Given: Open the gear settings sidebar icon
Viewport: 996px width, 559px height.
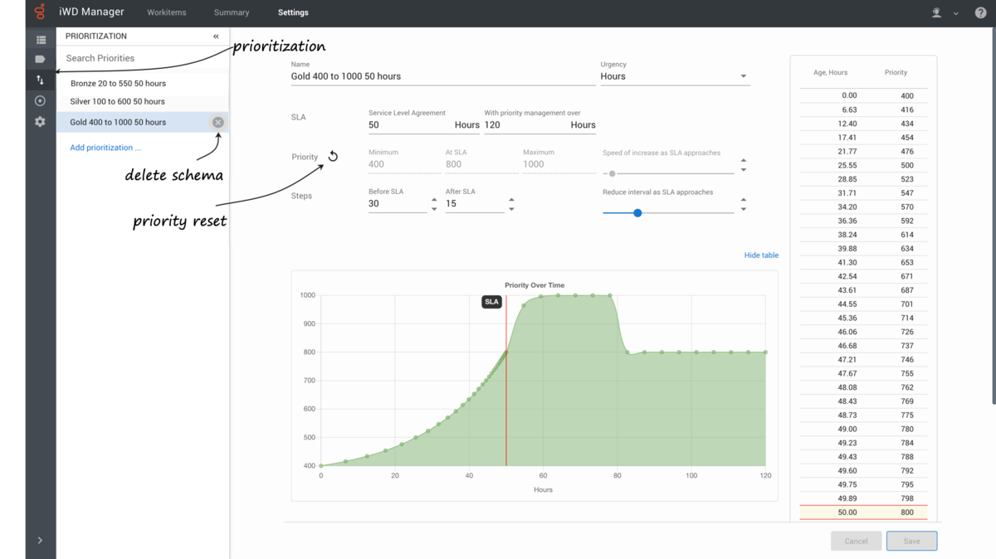Looking at the screenshot, I should (41, 122).
